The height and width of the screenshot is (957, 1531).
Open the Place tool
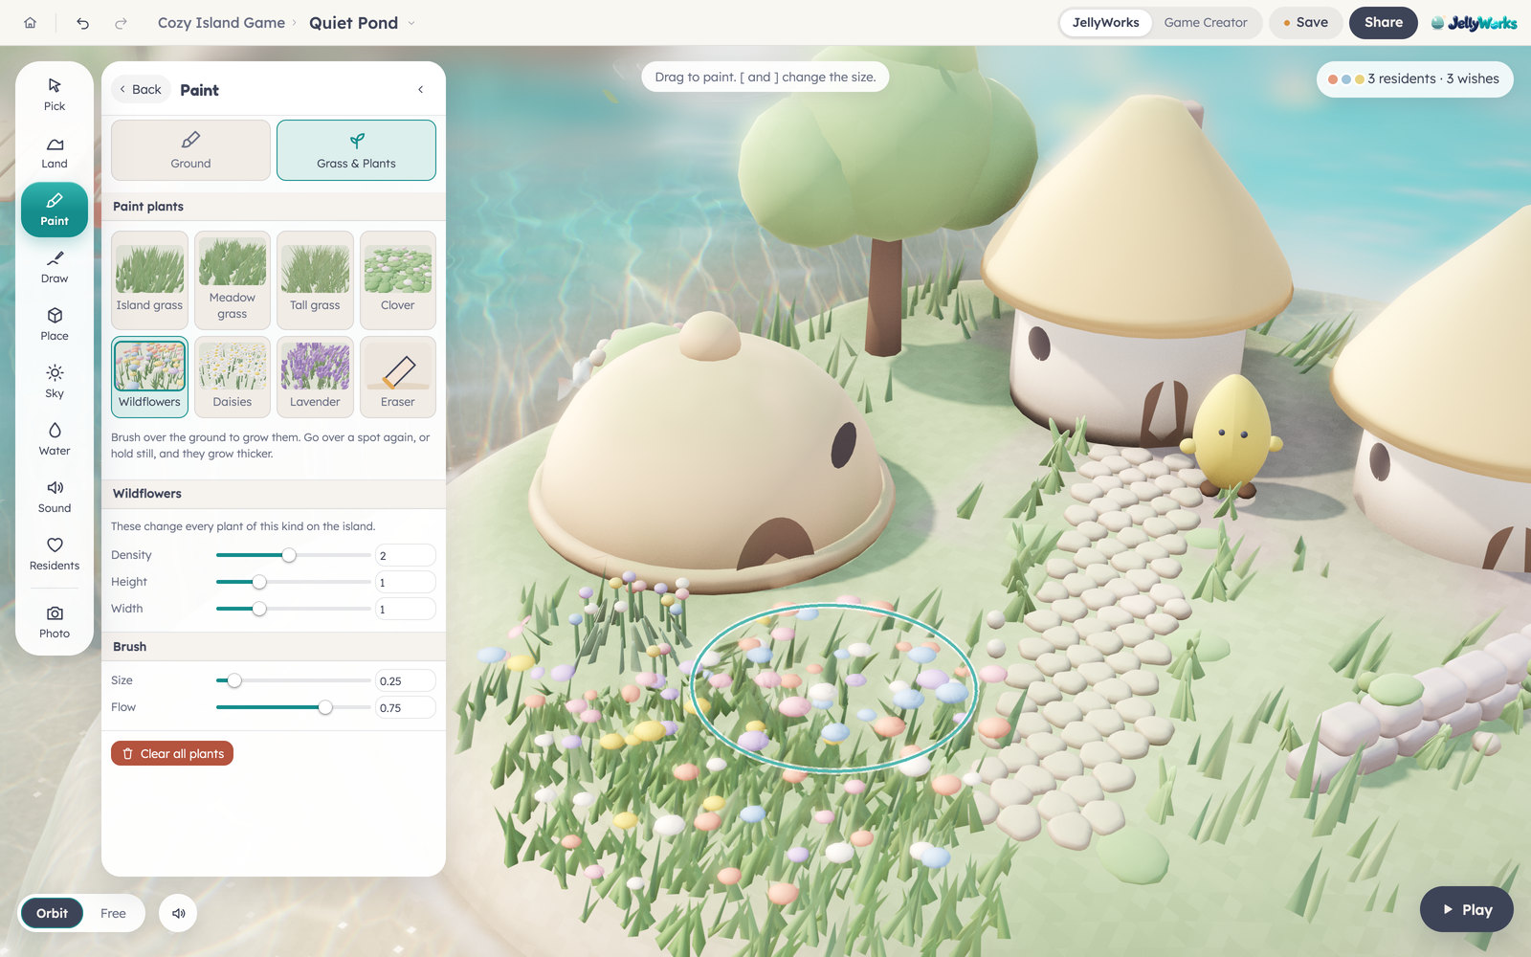click(55, 324)
